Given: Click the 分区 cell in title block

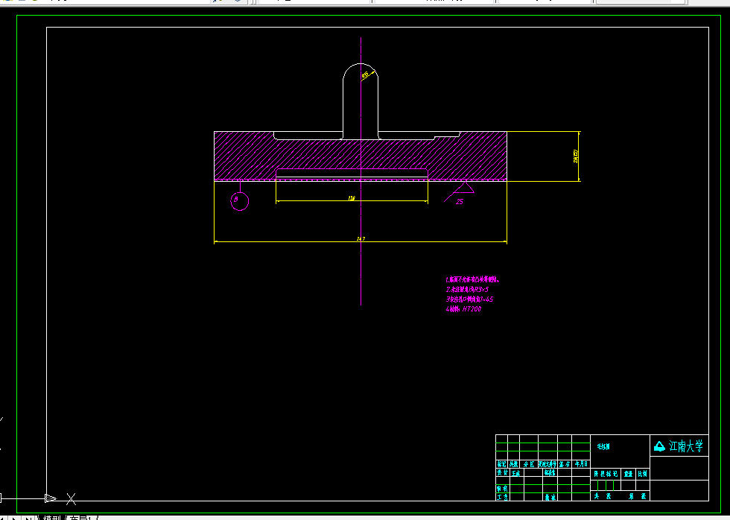Looking at the screenshot, I should point(529,464).
